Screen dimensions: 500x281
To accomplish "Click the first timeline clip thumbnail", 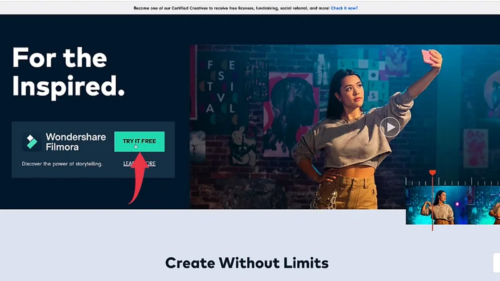I will coord(436,206).
